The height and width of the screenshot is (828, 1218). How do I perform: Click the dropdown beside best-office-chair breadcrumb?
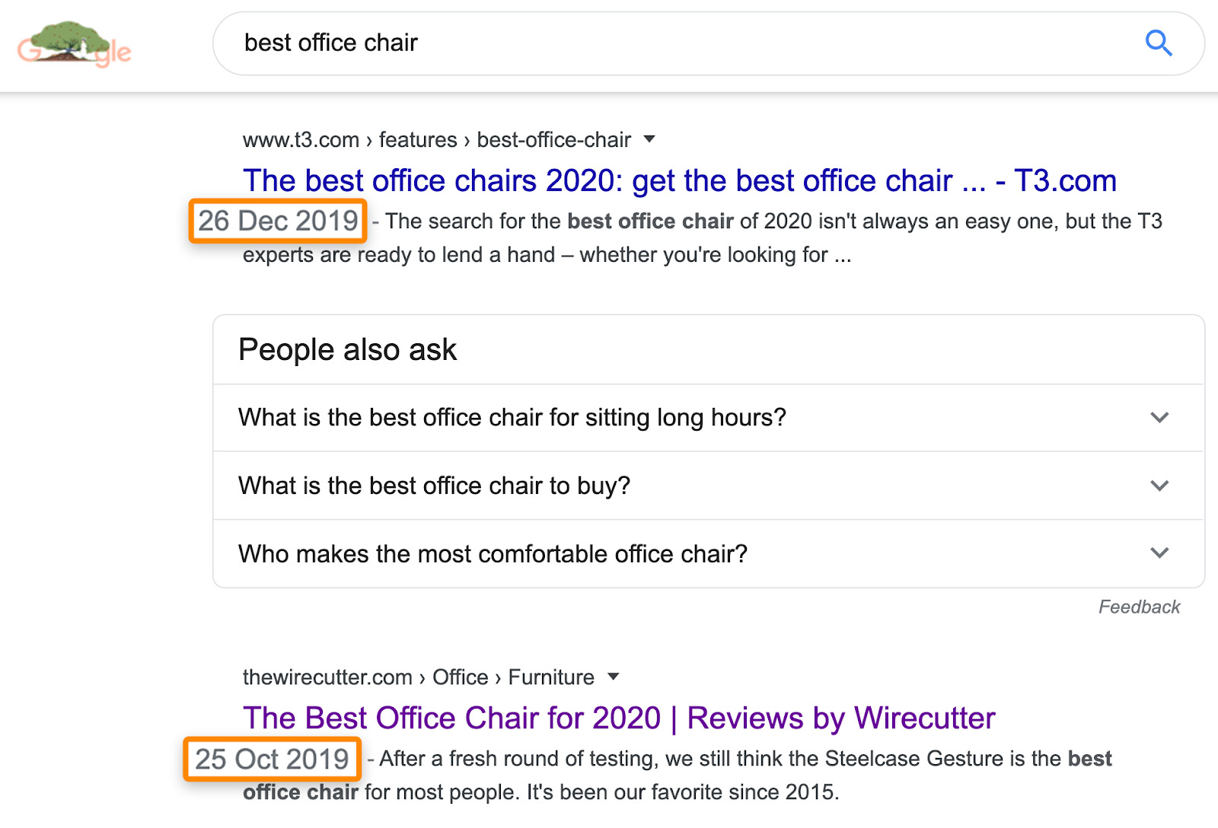(649, 139)
